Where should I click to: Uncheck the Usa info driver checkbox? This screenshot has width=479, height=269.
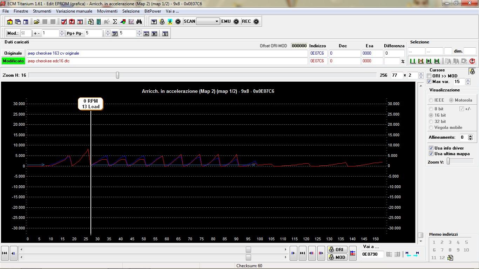click(431, 148)
